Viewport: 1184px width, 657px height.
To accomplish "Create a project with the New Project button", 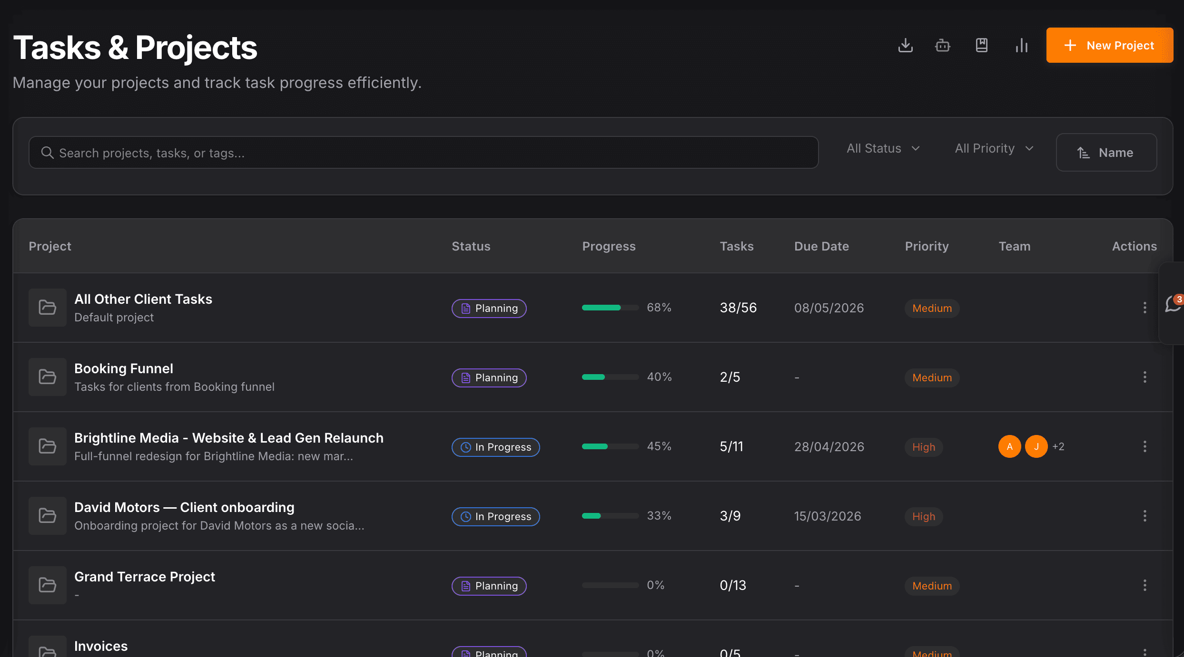I will pyautogui.click(x=1109, y=45).
